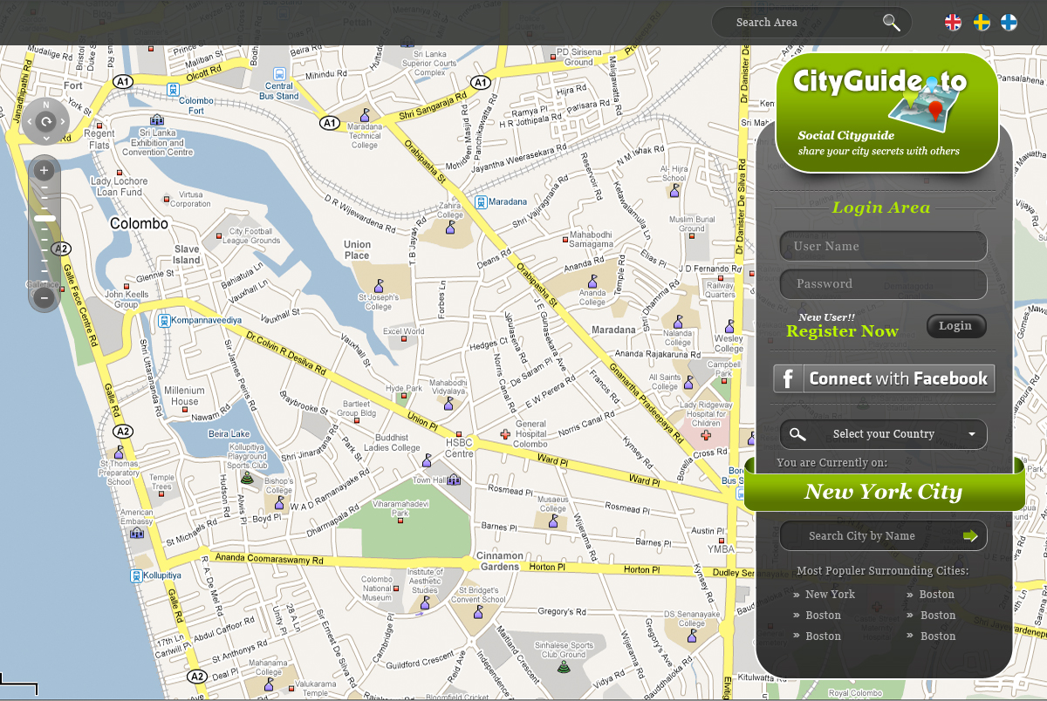Zoom out with the minus button
1047x701 pixels.
[44, 298]
